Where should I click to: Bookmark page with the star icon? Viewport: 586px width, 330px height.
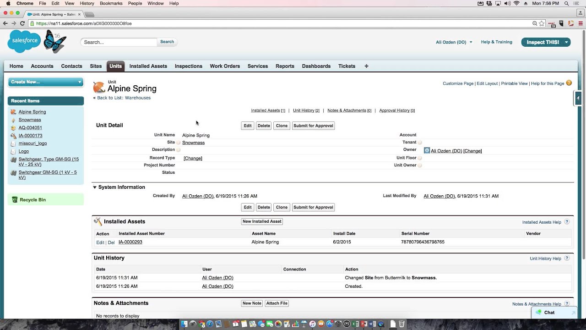pyautogui.click(x=542, y=23)
